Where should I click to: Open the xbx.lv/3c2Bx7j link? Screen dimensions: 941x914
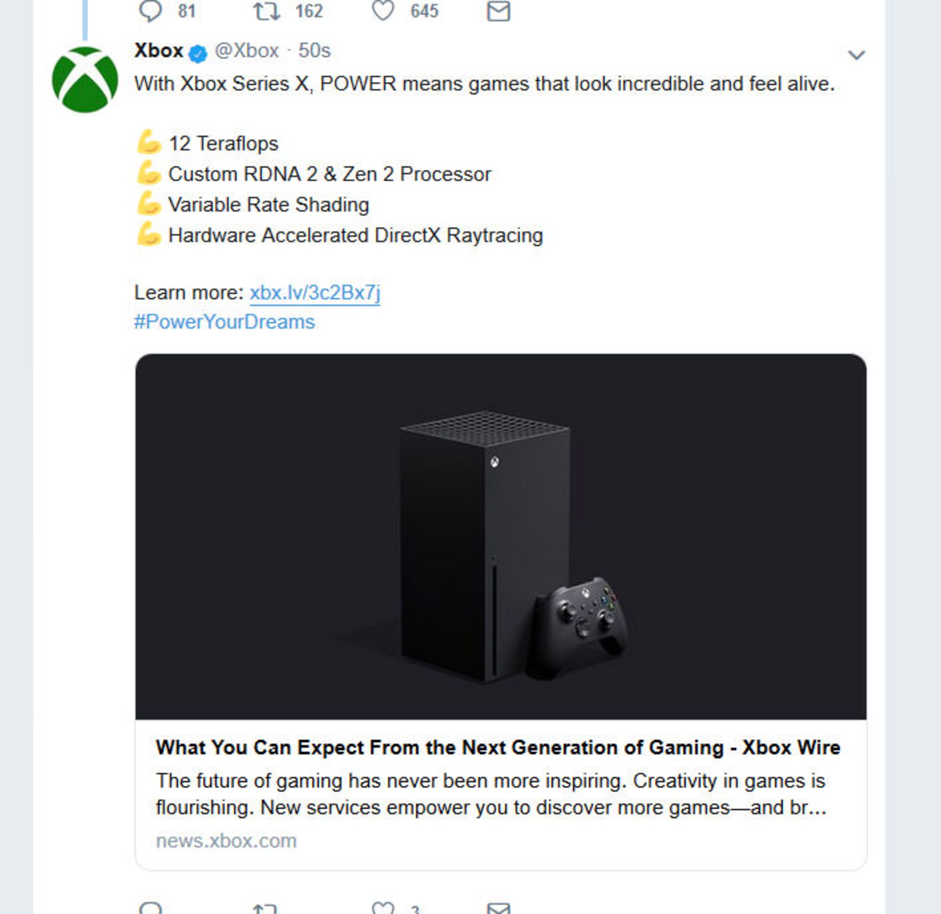315,293
